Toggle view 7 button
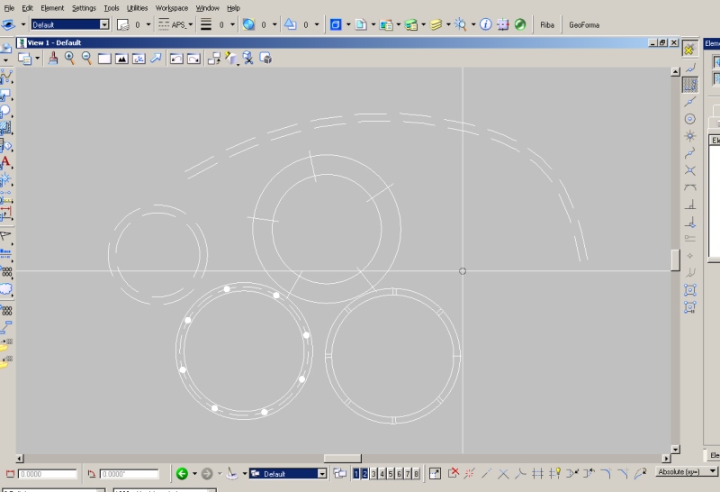720x492 pixels. (408, 474)
